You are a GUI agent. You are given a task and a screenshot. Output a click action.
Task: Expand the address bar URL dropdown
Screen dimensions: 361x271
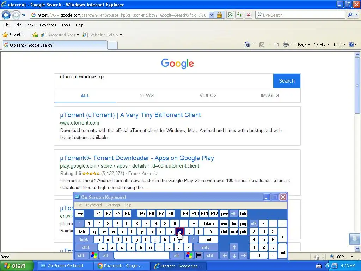[211, 15]
